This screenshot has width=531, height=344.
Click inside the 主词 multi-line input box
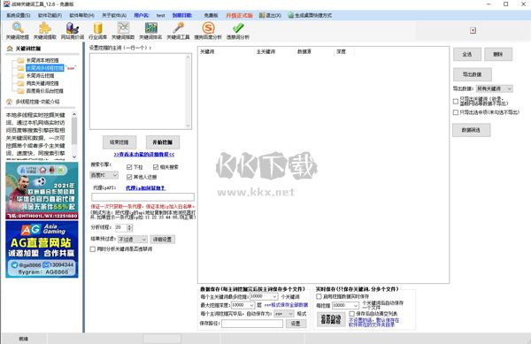point(141,91)
